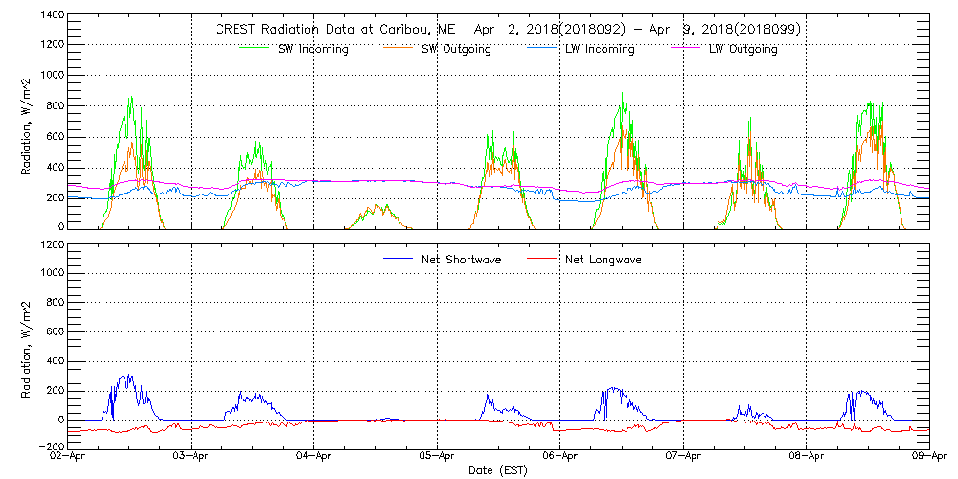Click the 03-Apr date axis label
Image resolution: width=958 pixels, height=479 pixels.
point(192,458)
